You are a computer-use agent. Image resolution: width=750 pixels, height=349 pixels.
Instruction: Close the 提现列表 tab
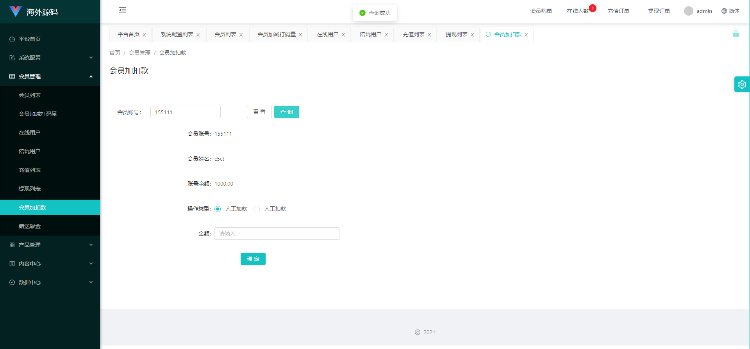472,35
